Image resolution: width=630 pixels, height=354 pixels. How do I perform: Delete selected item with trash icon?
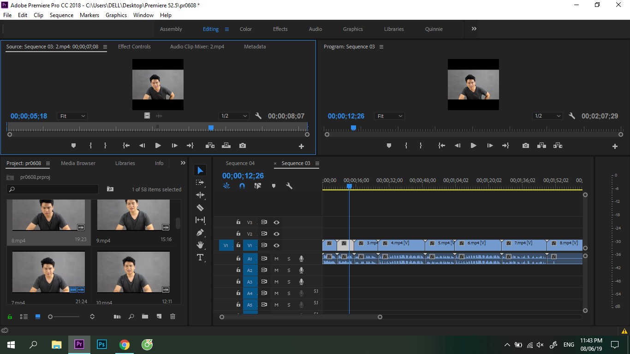point(173,317)
